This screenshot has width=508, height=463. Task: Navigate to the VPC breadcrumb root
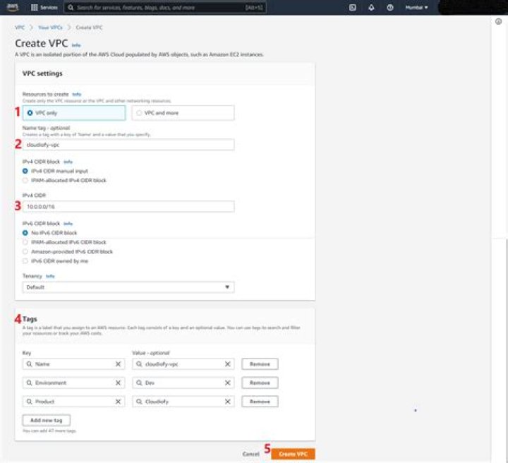pyautogui.click(x=19, y=27)
